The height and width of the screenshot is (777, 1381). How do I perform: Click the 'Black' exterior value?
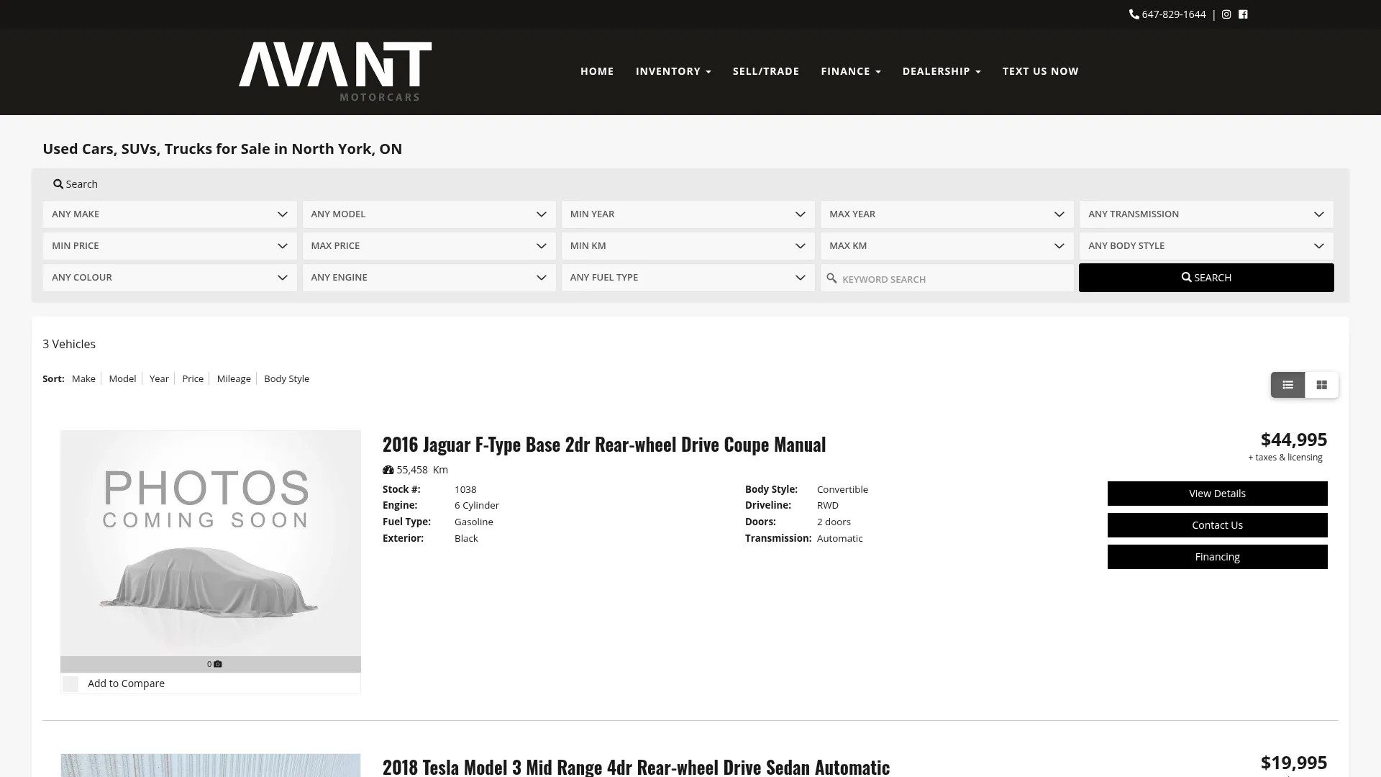[x=466, y=538]
